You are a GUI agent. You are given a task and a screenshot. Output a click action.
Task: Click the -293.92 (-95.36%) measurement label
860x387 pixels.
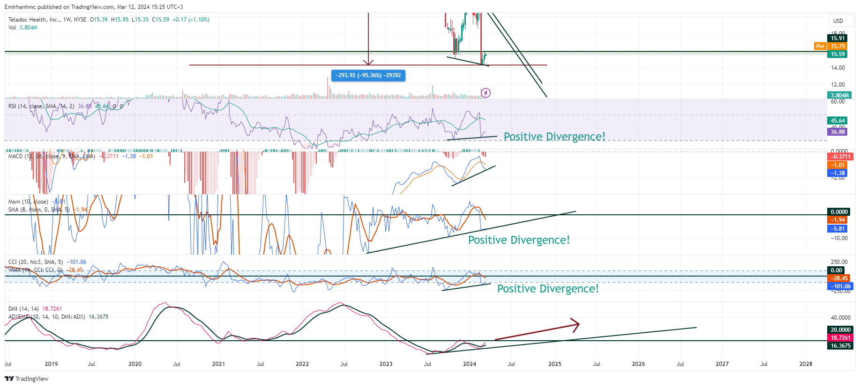(x=368, y=75)
